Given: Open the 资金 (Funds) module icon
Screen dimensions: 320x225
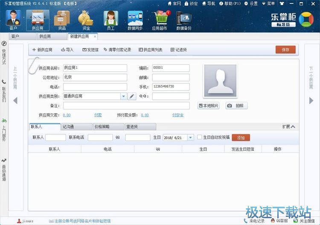Looking at the screenshot, I should click(86, 20).
